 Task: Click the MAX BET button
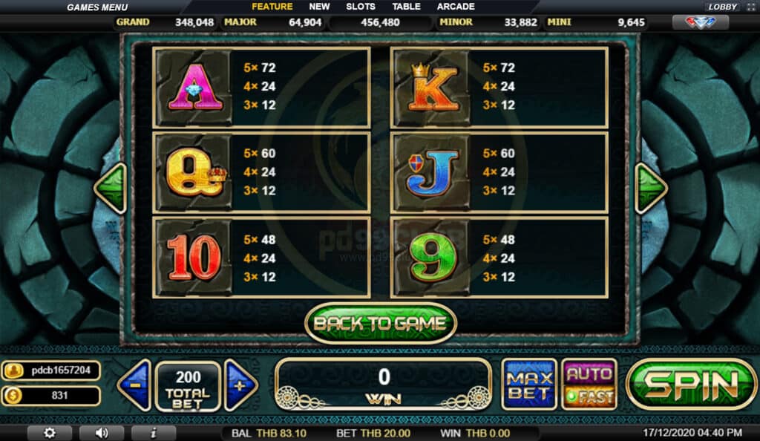point(529,385)
